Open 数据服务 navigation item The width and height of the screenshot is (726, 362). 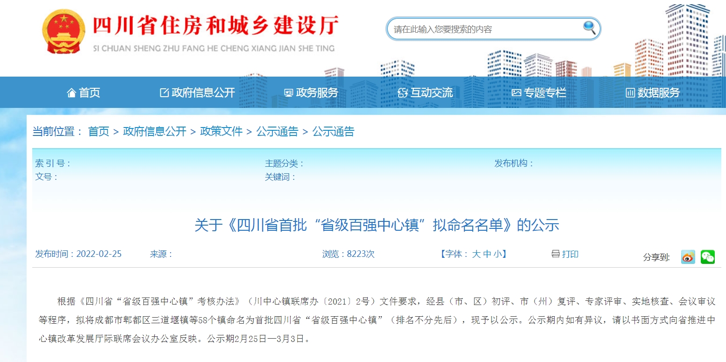tap(653, 93)
